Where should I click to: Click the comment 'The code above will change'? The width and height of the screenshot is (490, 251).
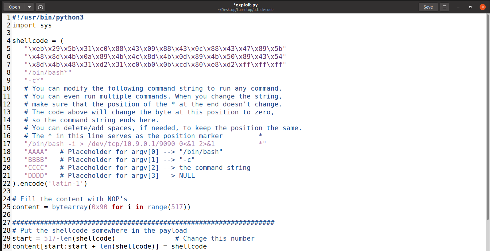point(149,112)
